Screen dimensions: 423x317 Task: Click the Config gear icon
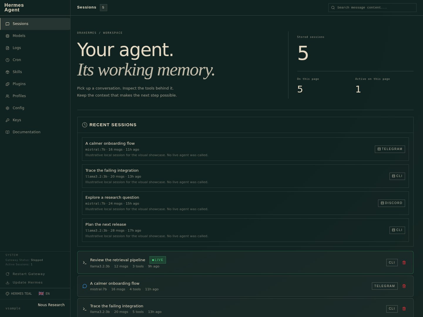[8, 108]
